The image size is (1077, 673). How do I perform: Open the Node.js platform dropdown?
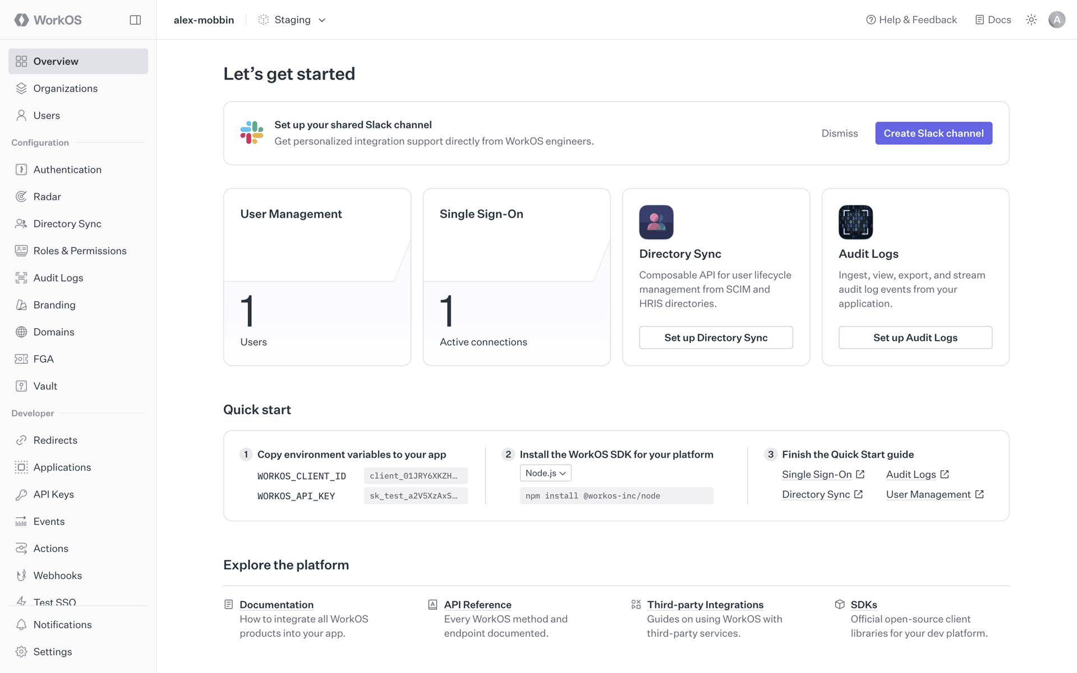(x=545, y=473)
